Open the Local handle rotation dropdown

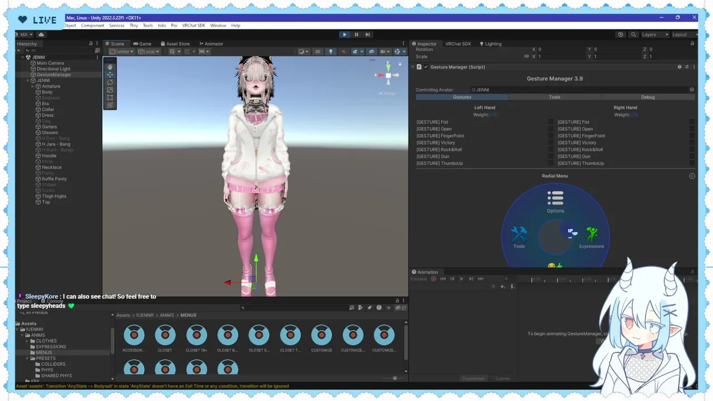point(149,51)
